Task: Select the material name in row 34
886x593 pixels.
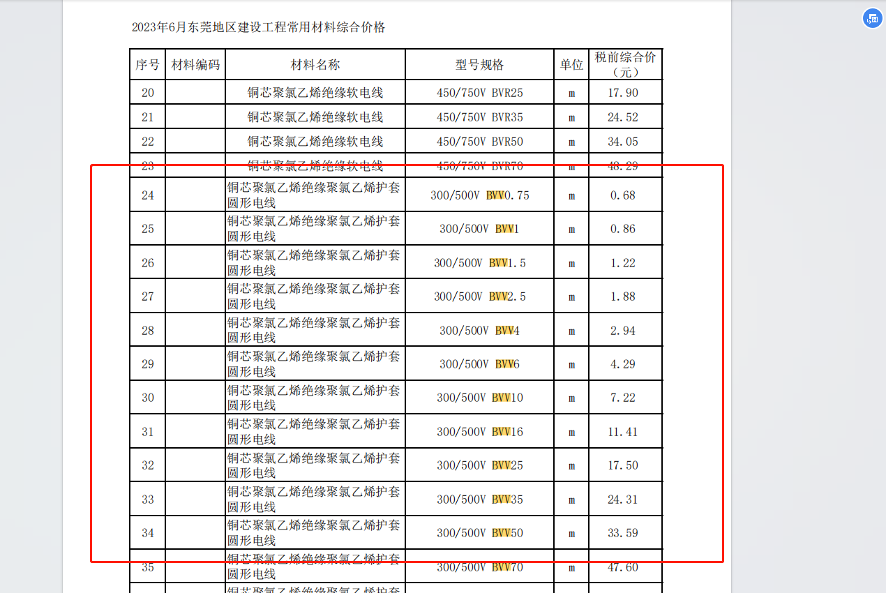Action: coord(314,533)
